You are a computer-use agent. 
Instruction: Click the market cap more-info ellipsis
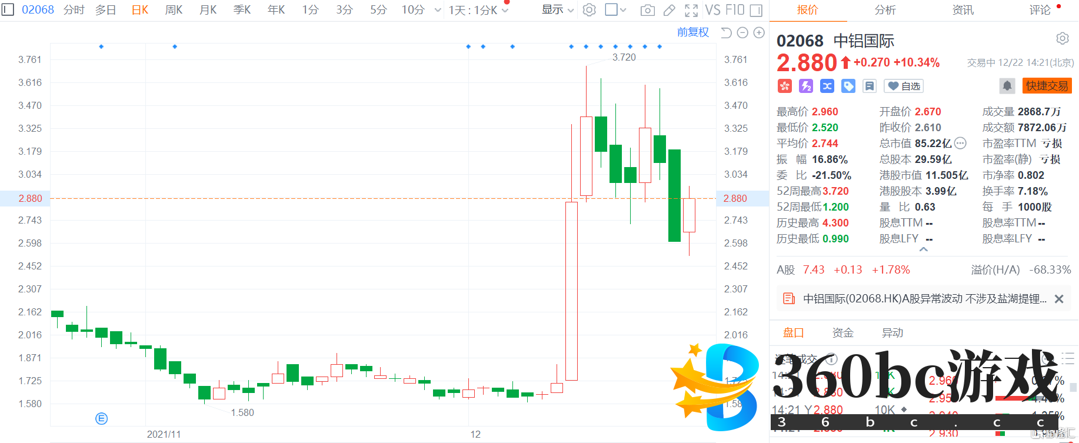[960, 143]
